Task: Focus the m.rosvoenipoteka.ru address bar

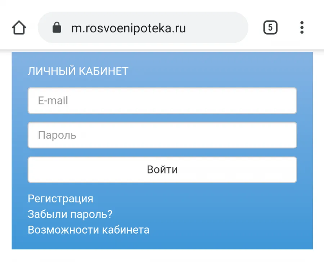Action: click(x=143, y=27)
